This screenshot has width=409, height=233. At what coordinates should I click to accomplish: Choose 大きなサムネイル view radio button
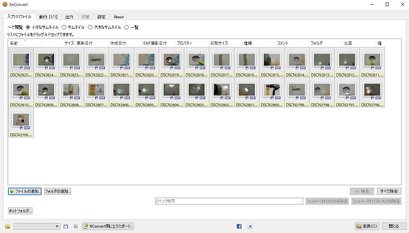[x=90, y=27]
